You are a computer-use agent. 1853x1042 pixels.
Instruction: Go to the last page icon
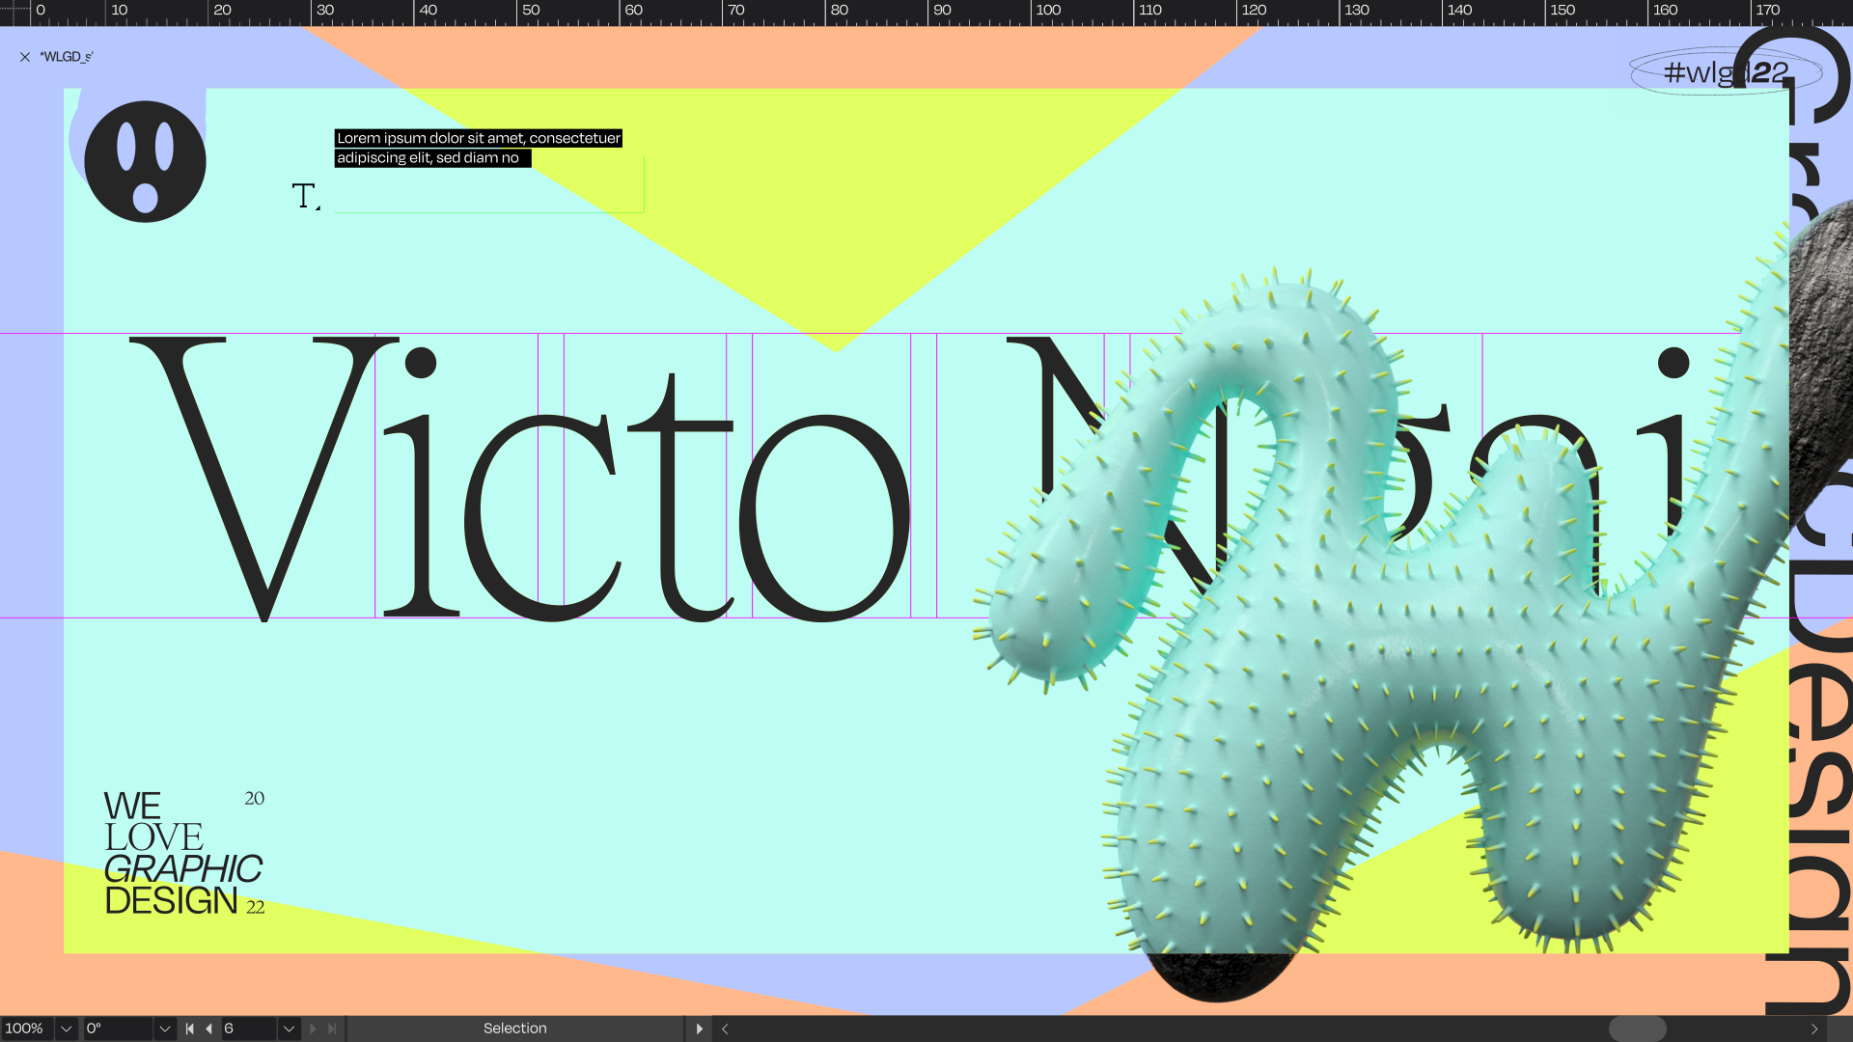coord(332,1028)
